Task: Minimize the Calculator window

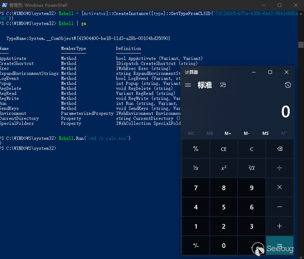Action: pos(254,72)
